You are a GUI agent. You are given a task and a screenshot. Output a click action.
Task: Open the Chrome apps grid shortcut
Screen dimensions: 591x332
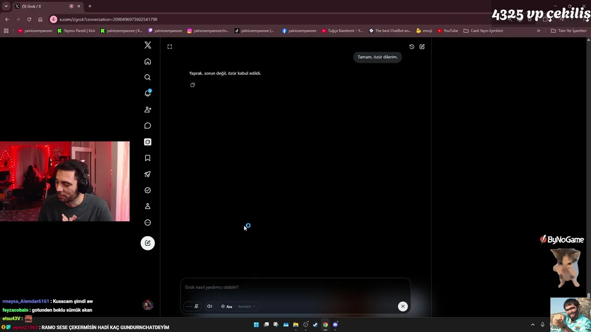point(6,31)
